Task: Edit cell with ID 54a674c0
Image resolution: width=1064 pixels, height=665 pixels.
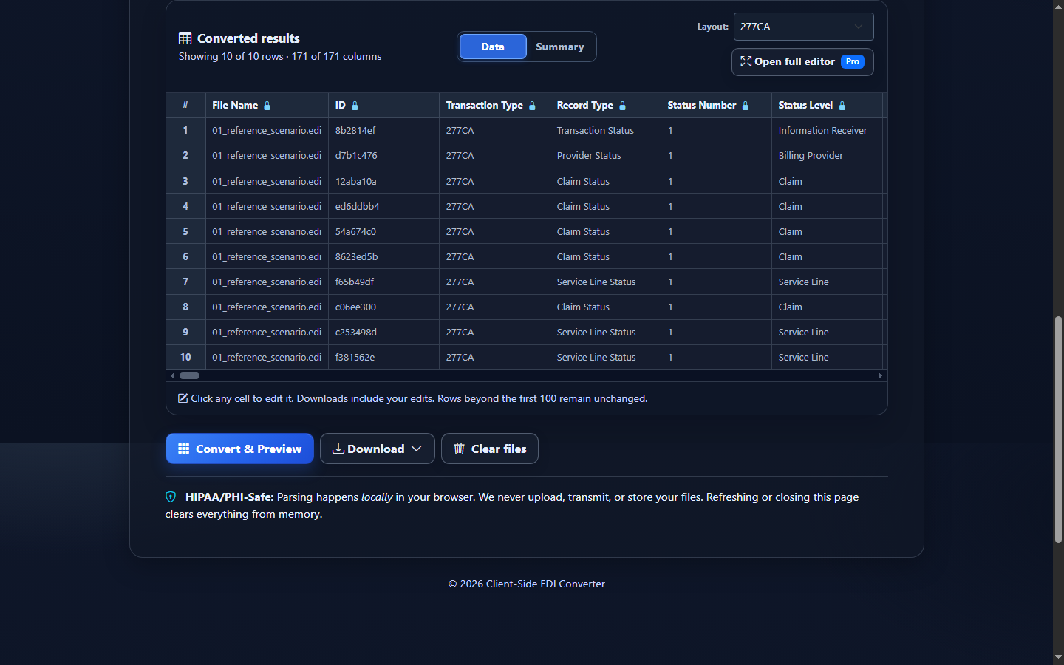Action: click(x=383, y=231)
